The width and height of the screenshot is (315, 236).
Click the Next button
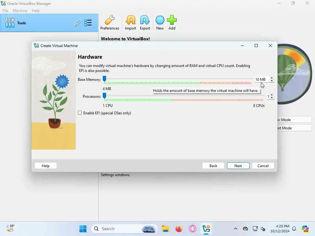click(238, 166)
